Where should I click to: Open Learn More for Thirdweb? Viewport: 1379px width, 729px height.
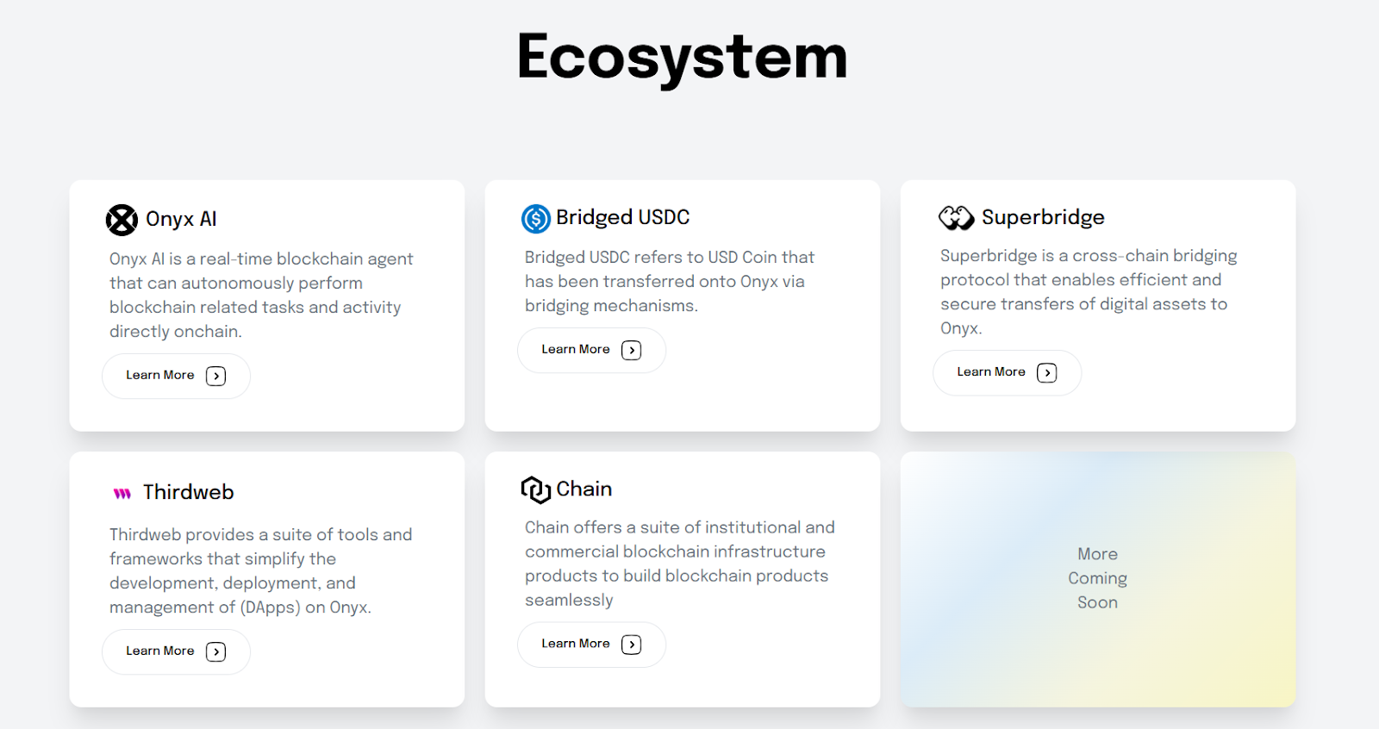click(x=176, y=651)
